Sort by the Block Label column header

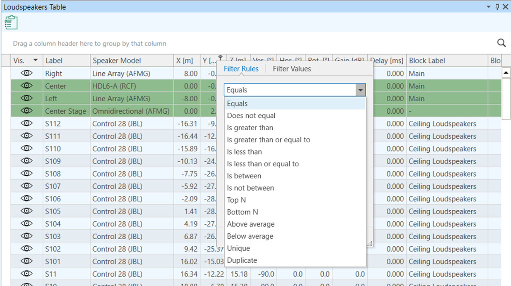click(447, 60)
